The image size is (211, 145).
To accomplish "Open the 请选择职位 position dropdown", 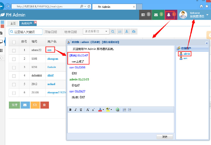I will 96,32.
